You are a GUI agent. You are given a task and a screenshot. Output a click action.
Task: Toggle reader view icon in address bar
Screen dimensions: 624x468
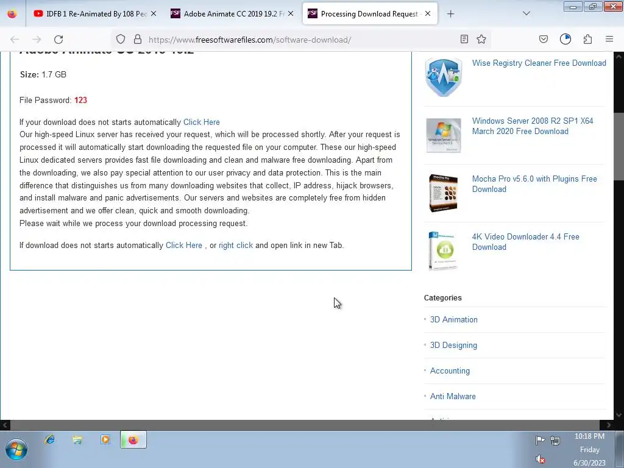[x=464, y=39]
